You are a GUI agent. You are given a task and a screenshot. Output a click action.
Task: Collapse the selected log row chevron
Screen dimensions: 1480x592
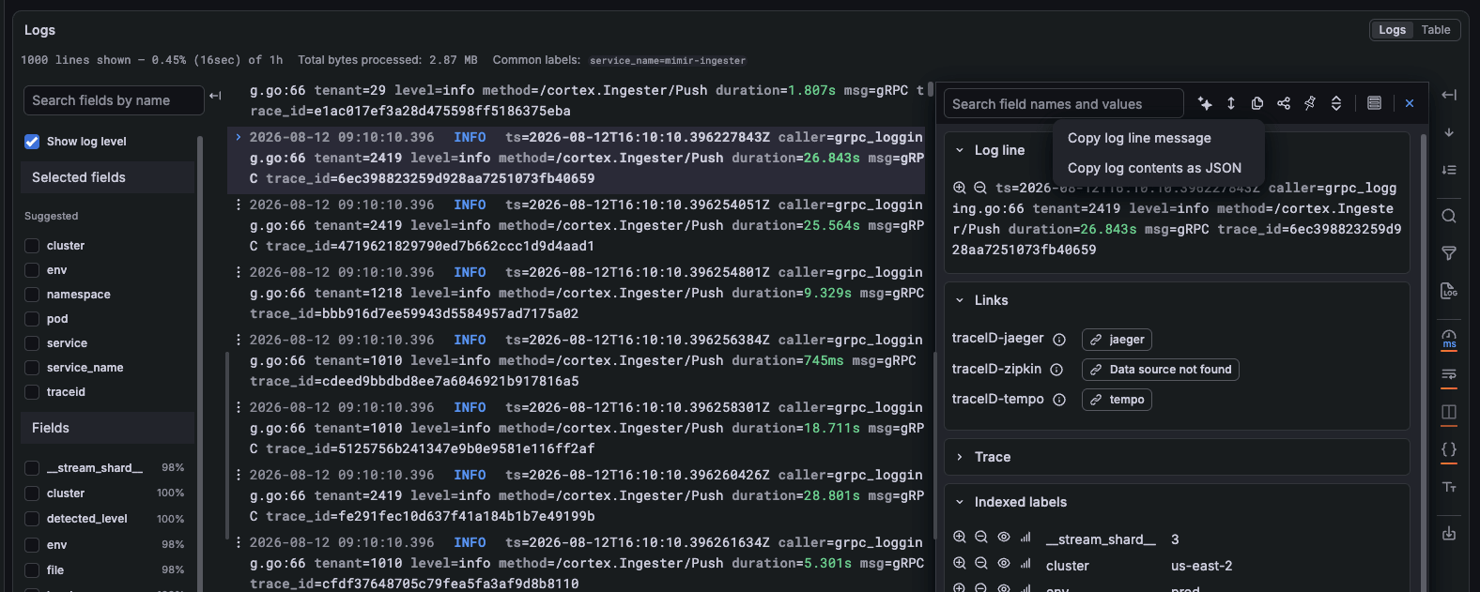239,137
